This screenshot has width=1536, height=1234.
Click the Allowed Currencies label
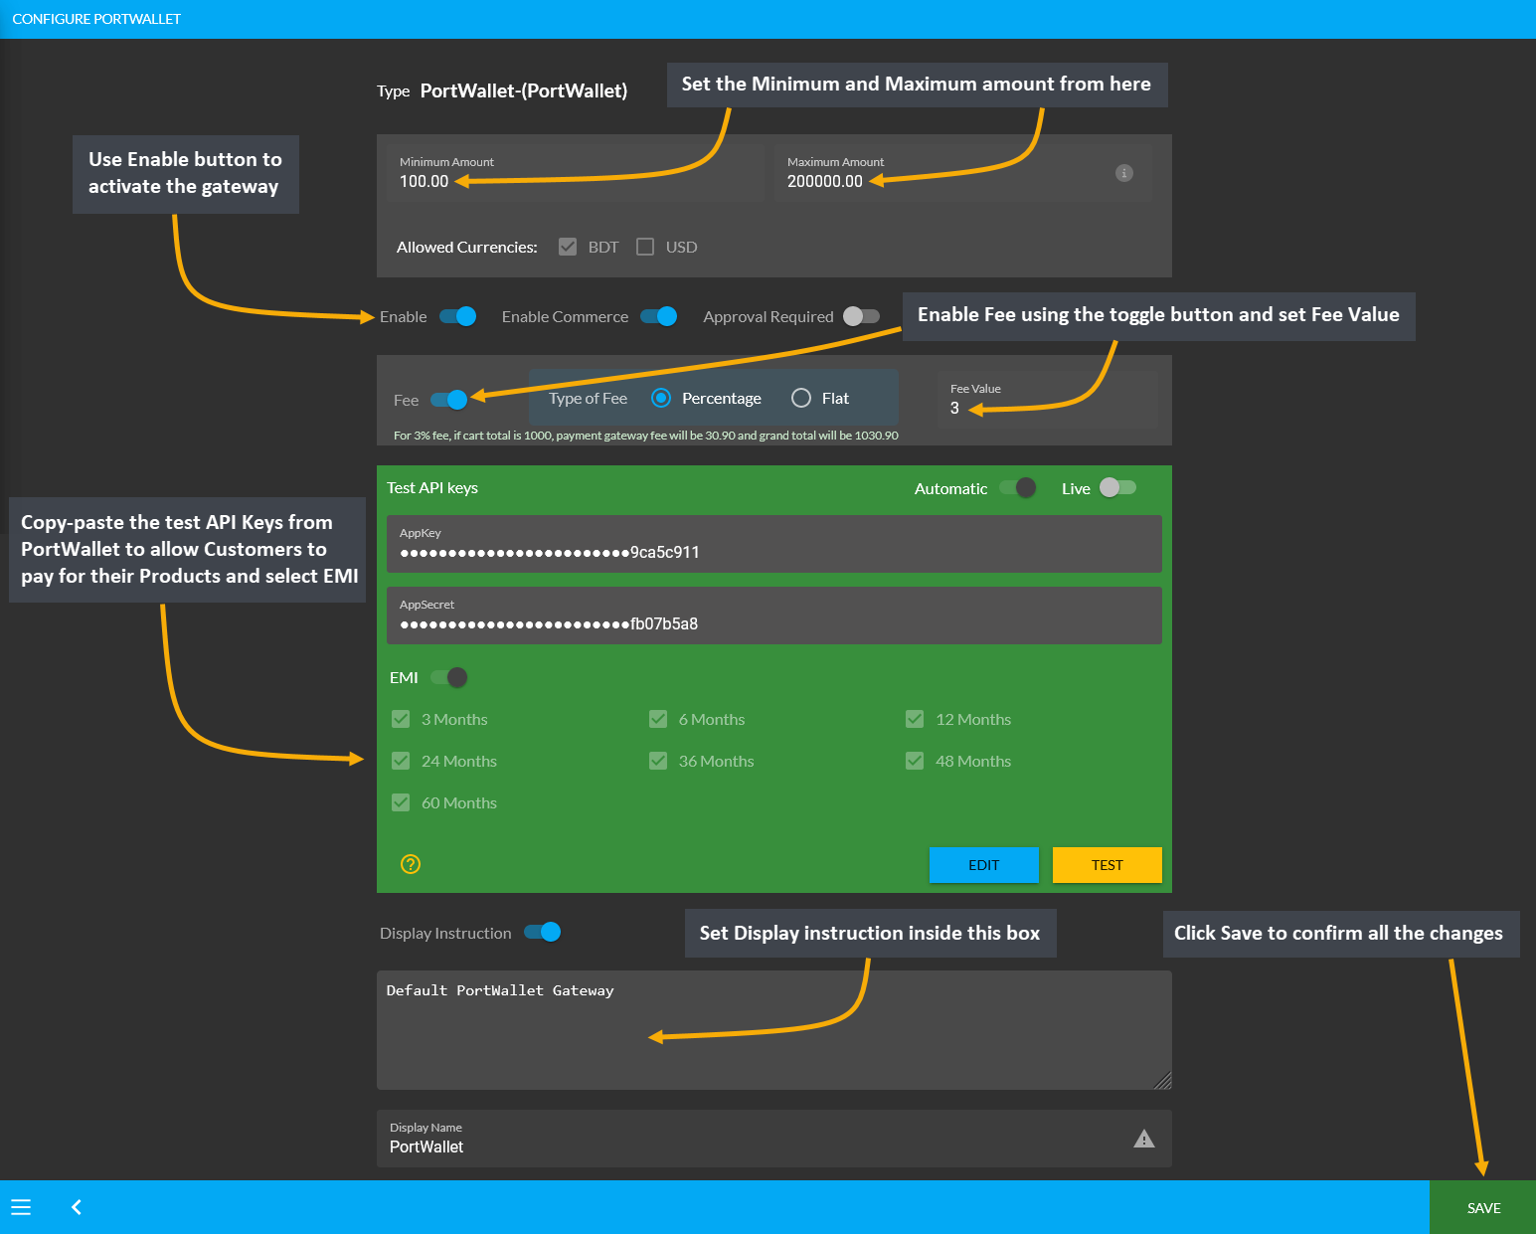click(467, 247)
